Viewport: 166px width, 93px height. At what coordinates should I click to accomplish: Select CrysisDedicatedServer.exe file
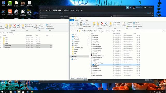[x=98, y=56]
